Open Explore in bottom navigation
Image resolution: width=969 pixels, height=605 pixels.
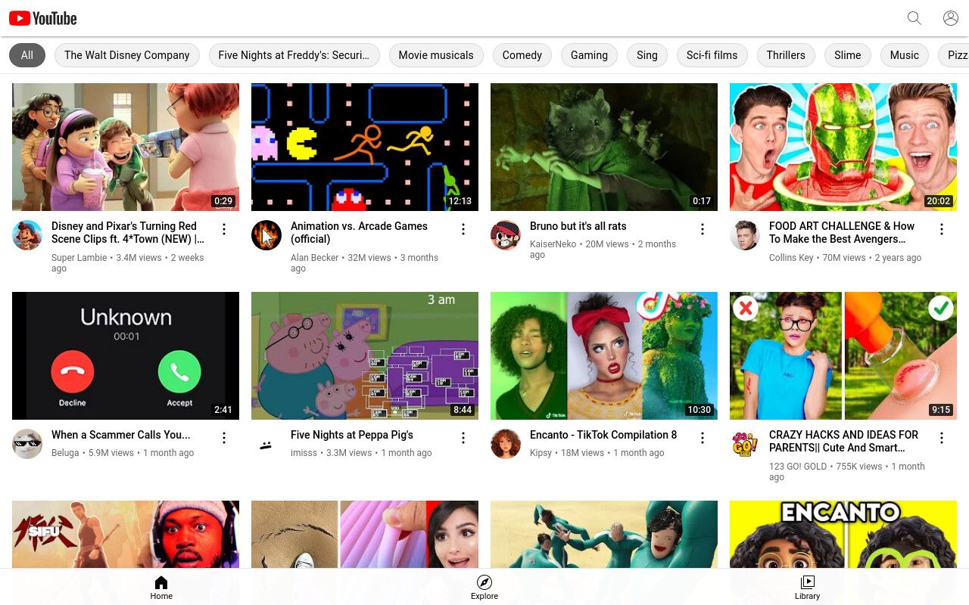(484, 588)
